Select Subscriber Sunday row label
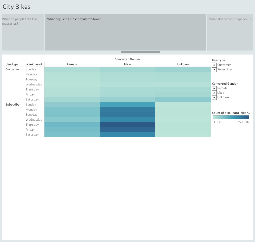 [31, 104]
